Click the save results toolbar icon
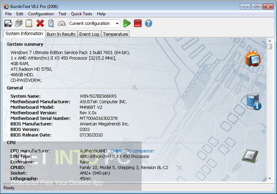The image size is (277, 194). (8, 23)
